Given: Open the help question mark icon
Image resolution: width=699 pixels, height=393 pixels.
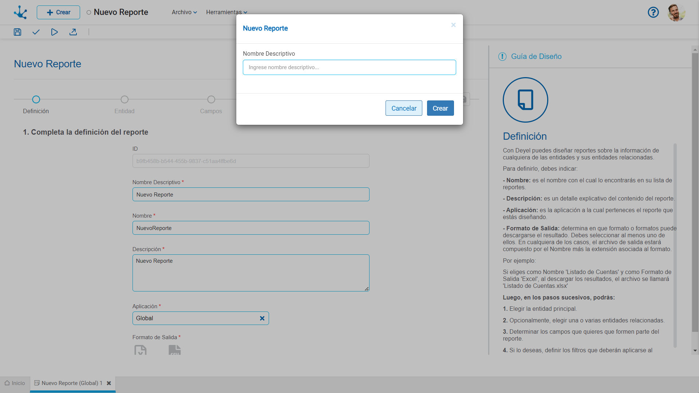Looking at the screenshot, I should [653, 12].
